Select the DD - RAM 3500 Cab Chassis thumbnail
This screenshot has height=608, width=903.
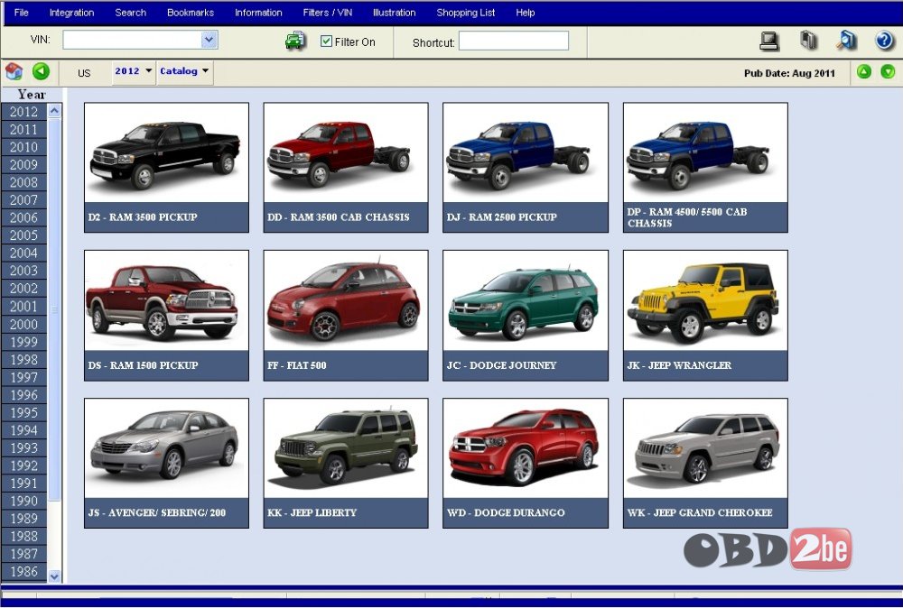pos(346,168)
